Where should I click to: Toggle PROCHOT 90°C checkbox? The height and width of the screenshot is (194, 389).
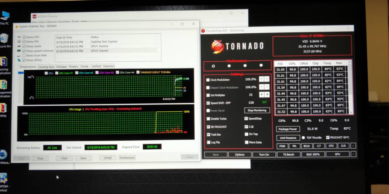click(x=328, y=137)
